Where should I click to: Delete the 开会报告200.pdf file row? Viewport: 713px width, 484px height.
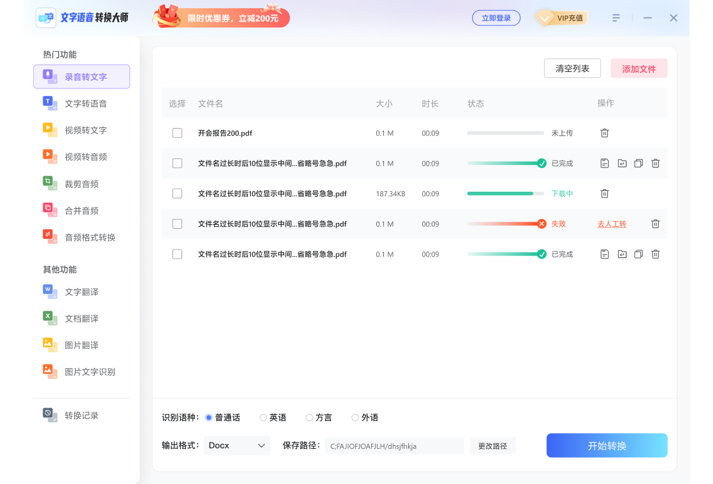coord(605,133)
